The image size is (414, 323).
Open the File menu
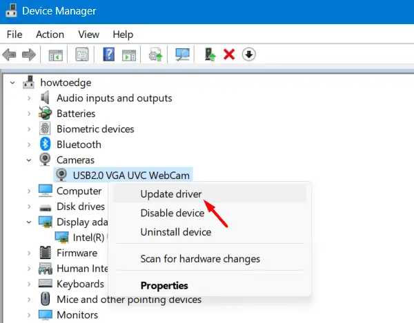click(x=14, y=34)
